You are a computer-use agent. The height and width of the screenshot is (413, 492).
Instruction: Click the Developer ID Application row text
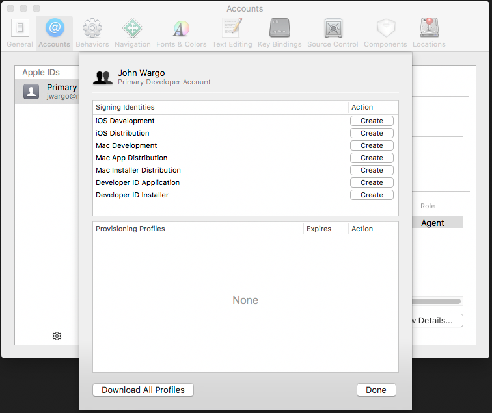(138, 182)
